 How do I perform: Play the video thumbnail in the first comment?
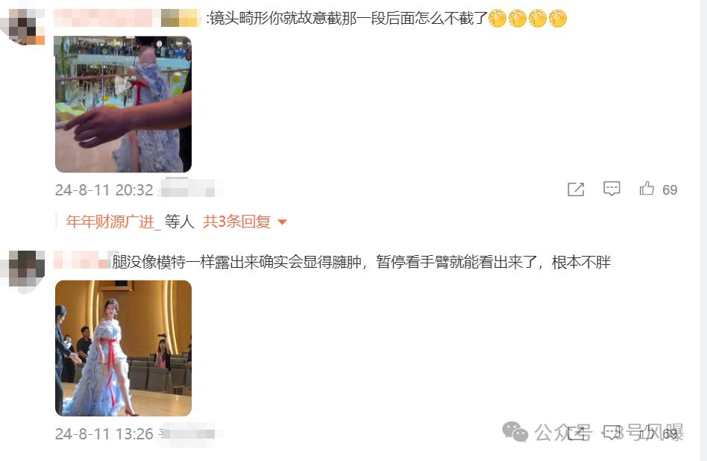click(x=123, y=104)
